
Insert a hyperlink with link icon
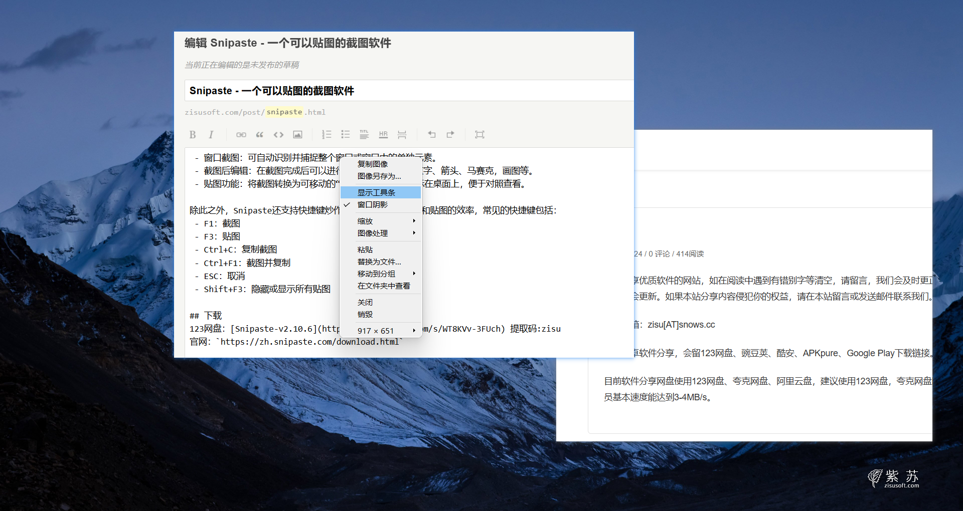click(241, 134)
